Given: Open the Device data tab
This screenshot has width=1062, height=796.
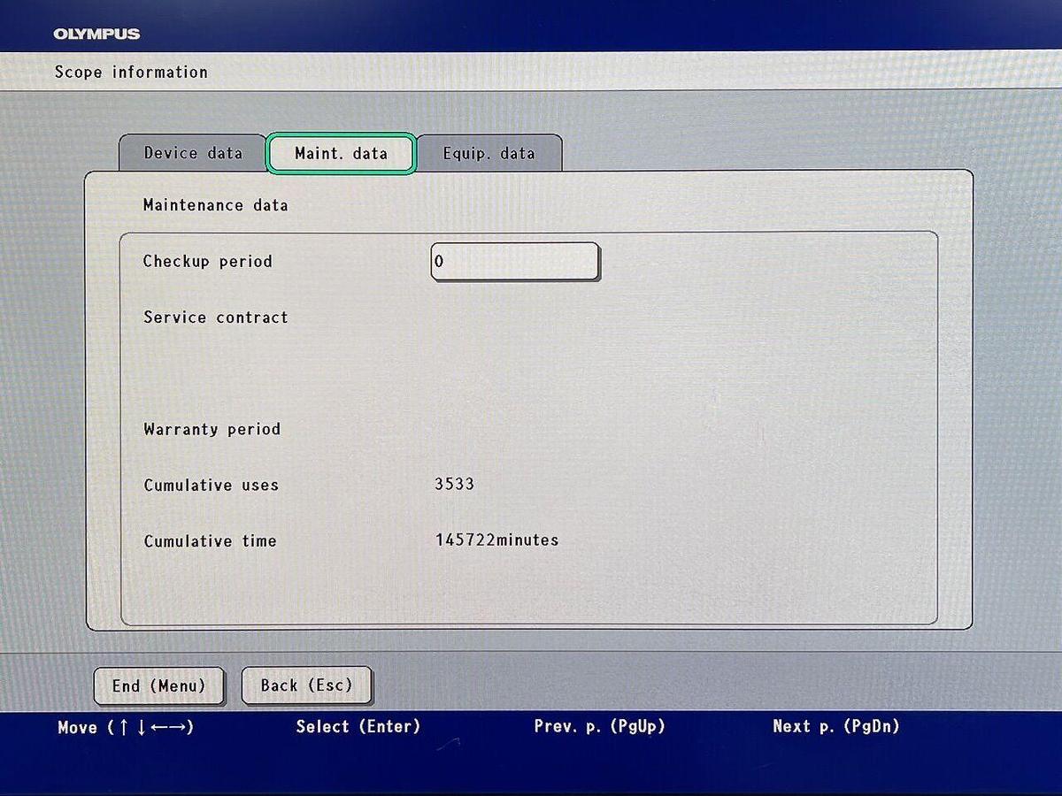Looking at the screenshot, I should tap(193, 153).
